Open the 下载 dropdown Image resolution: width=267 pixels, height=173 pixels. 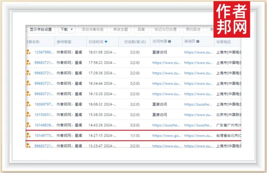(67, 29)
